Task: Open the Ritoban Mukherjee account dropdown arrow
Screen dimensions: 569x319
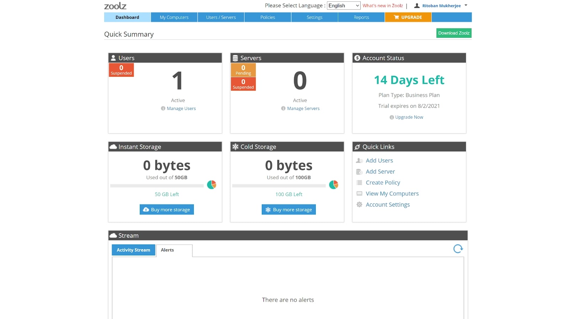Action: click(466, 5)
